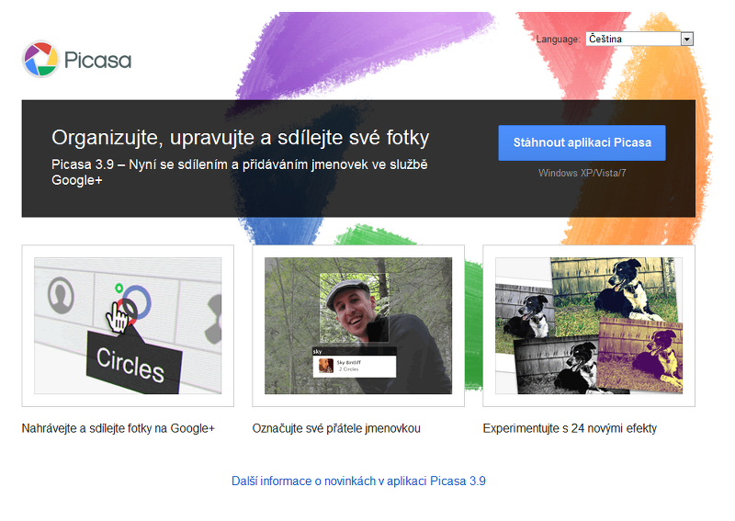This screenshot has height=521, width=735.
Task: Click the Picasa pinwheel logo icon
Action: tap(40, 59)
